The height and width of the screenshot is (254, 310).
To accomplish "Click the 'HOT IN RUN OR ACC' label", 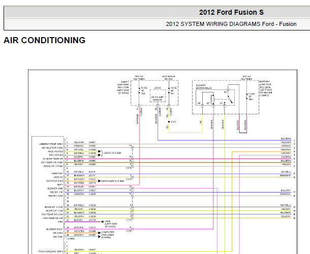I will (x=168, y=78).
